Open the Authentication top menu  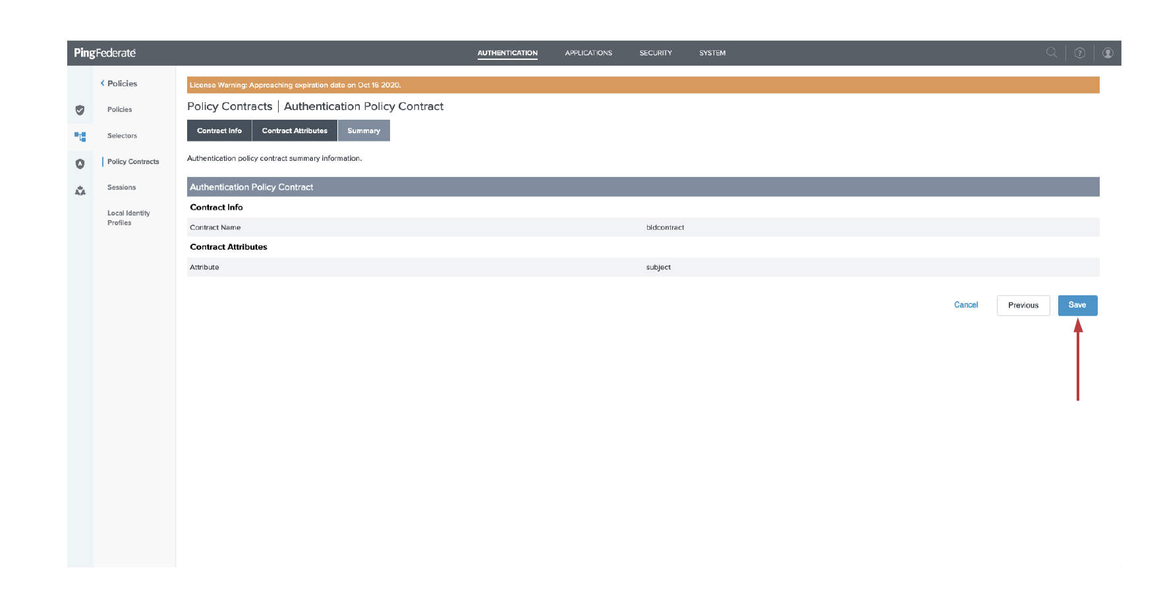507,53
